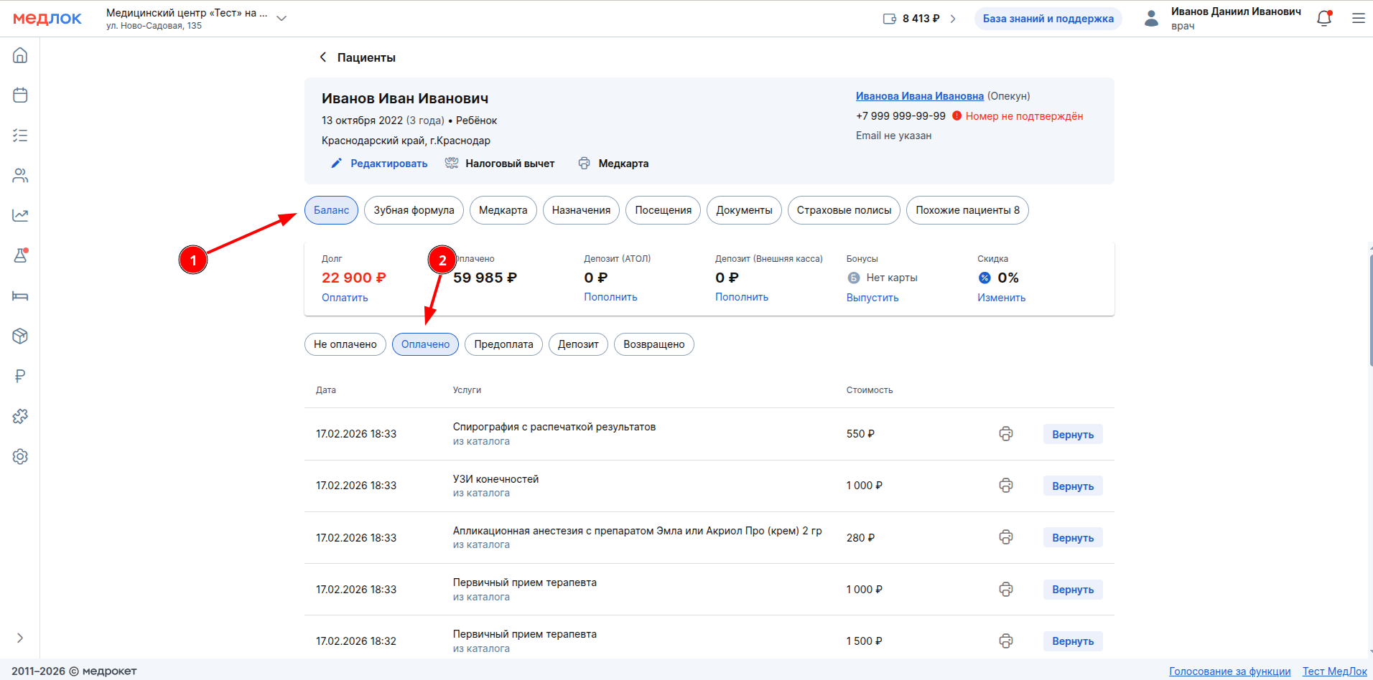Image resolution: width=1373 pixels, height=680 pixels.
Task: Print receipt for Спирография service
Action: point(1005,434)
